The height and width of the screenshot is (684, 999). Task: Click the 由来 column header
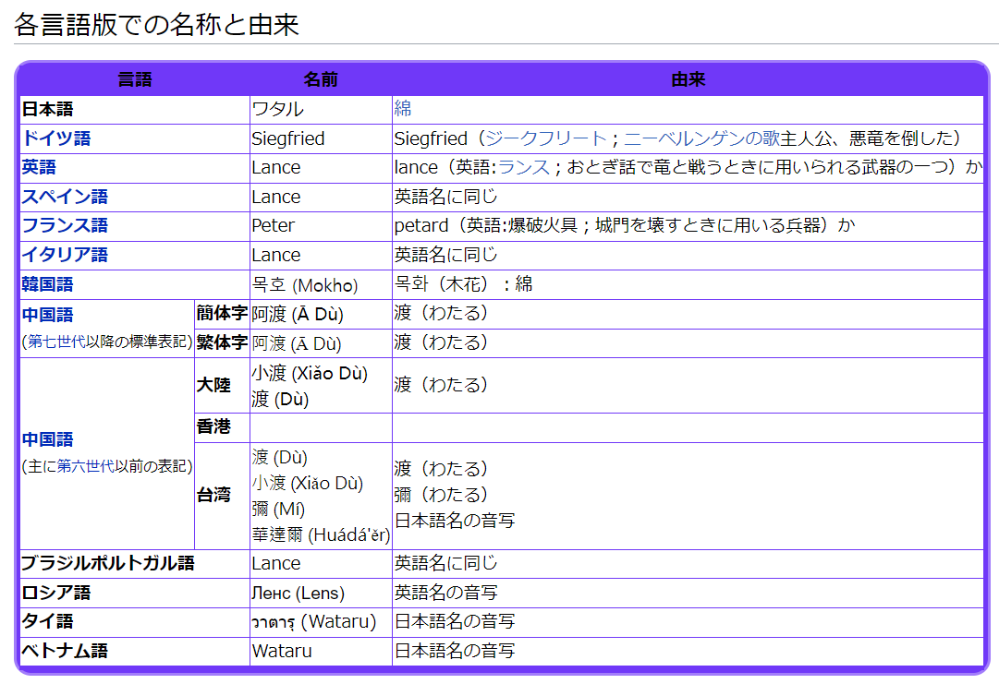point(688,79)
